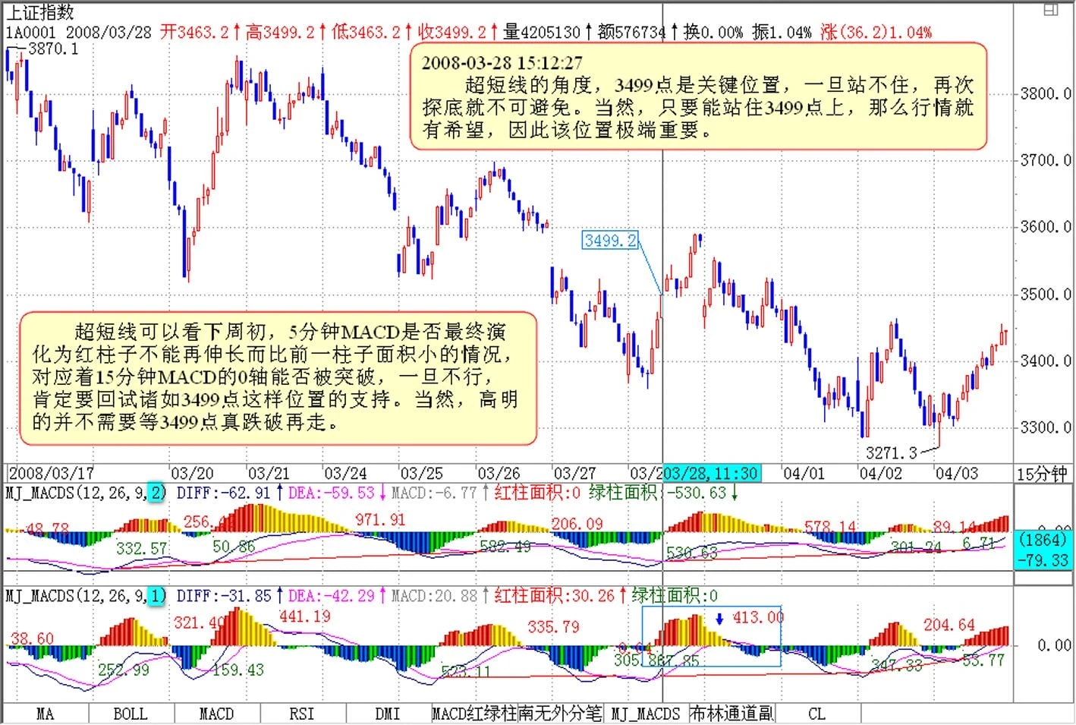Click the 上证指数 chart title
1076x725 pixels.
(40, 11)
